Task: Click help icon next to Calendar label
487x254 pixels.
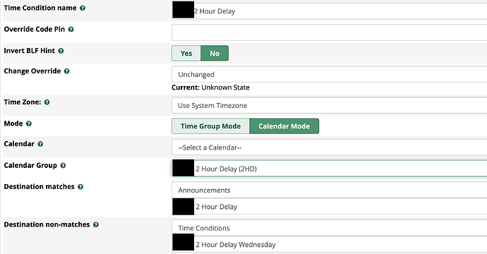Action: pos(40,144)
